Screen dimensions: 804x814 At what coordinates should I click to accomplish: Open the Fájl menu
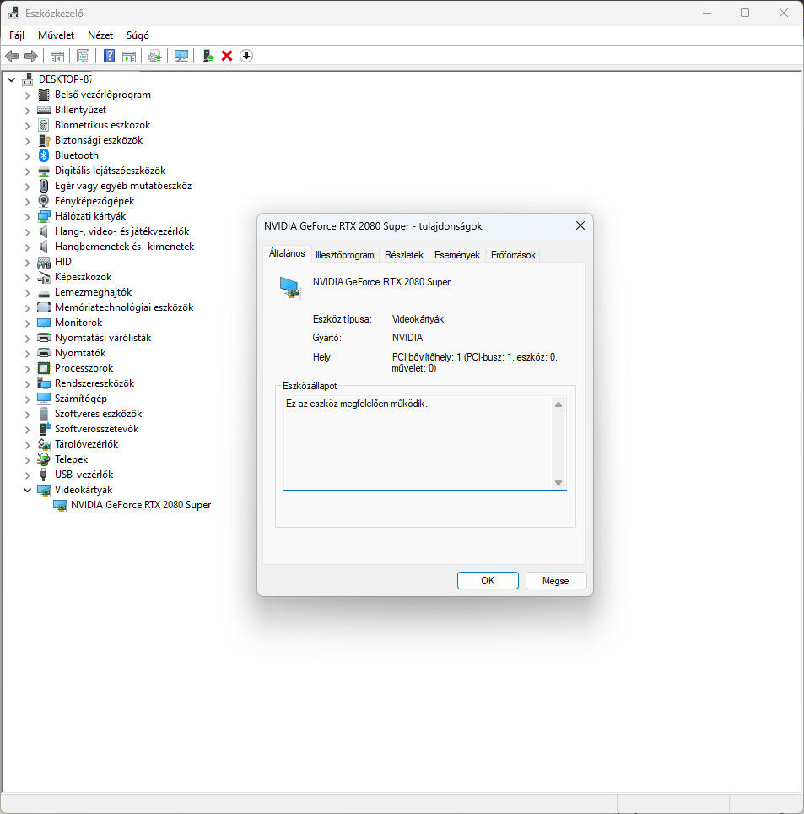pos(17,35)
